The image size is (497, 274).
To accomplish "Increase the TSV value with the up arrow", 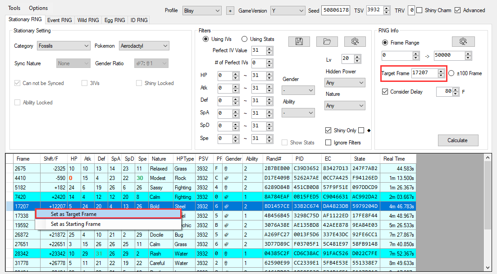I will click(x=386, y=8).
